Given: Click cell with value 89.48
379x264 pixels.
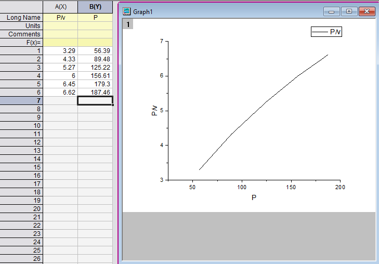Looking at the screenshot, I should point(95,59).
